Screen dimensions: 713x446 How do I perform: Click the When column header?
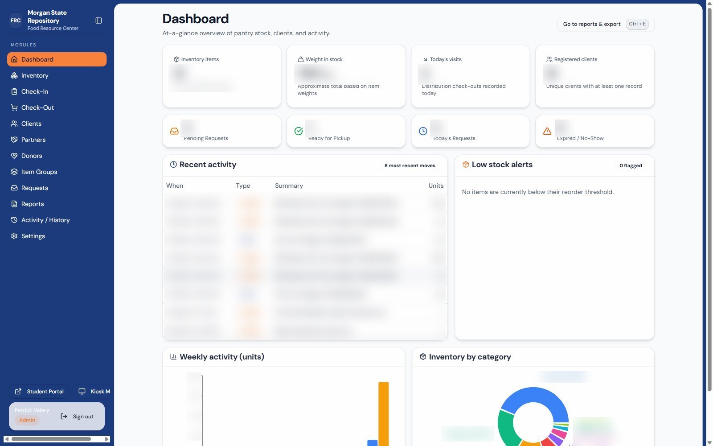pos(175,186)
